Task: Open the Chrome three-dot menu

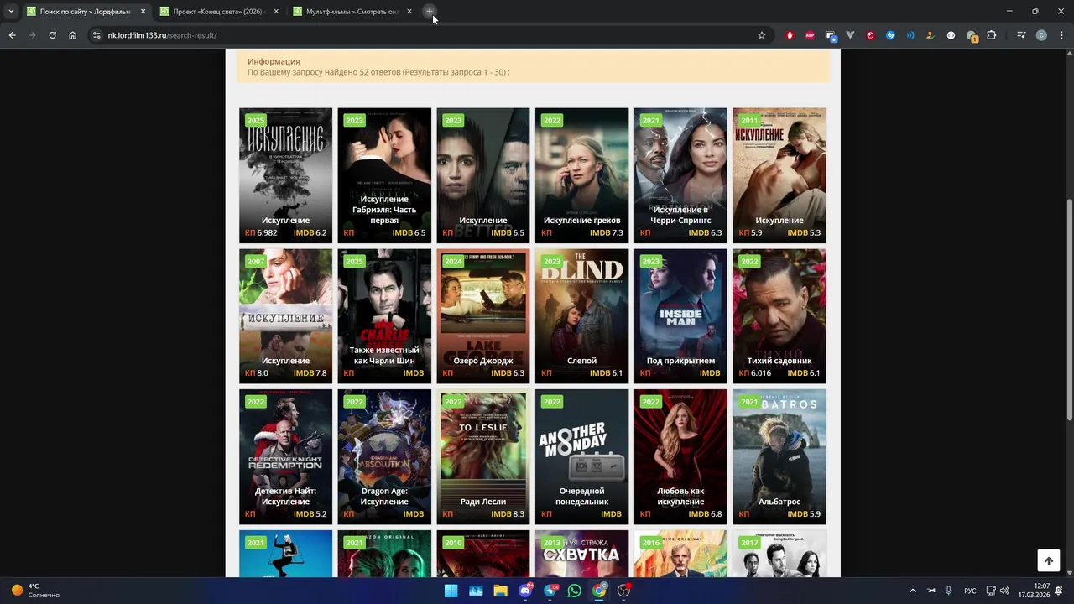Action: click(1061, 35)
